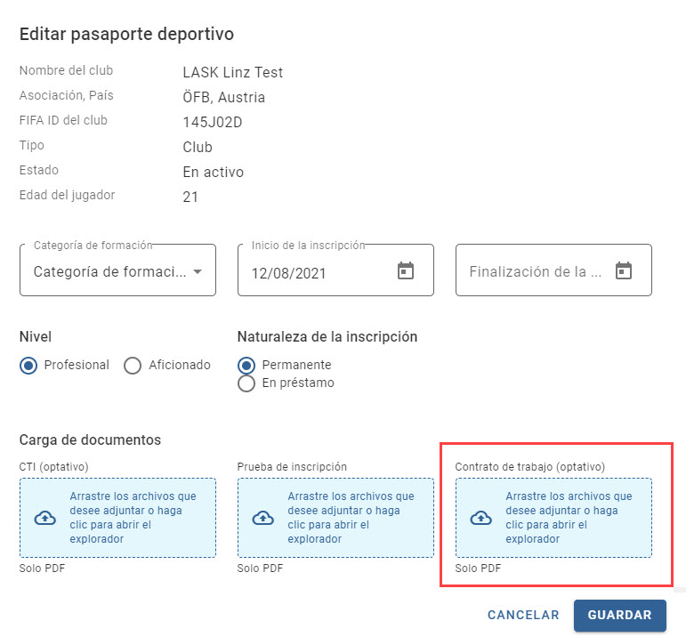Image resolution: width=686 pixels, height=637 pixels.
Task: Choose the Permanente registration option
Action: tap(246, 366)
